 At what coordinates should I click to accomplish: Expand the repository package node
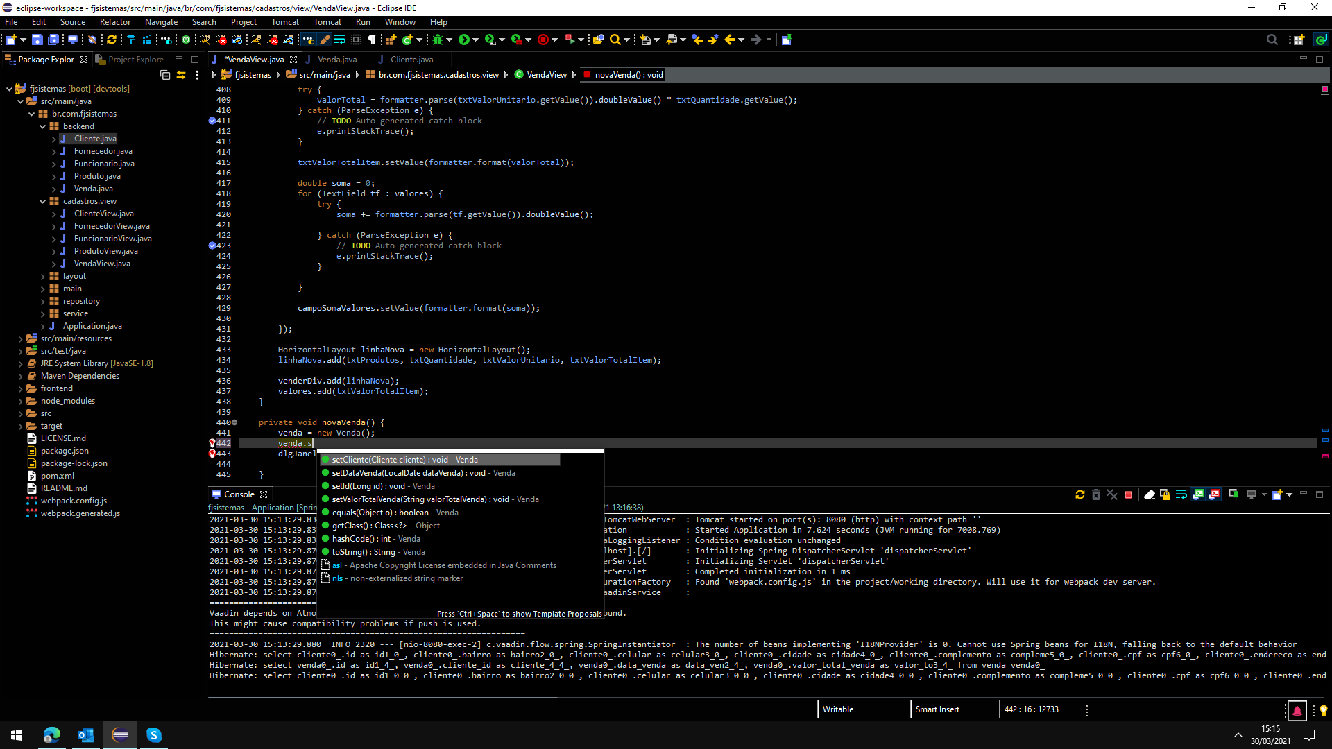[43, 301]
